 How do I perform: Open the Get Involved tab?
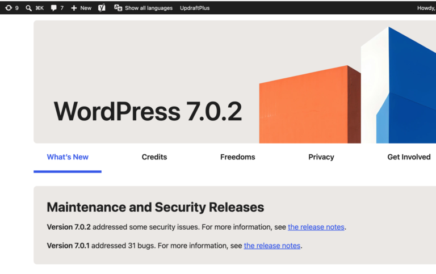[409, 157]
